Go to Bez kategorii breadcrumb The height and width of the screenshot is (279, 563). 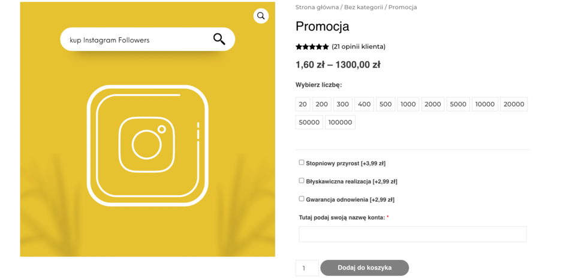point(363,7)
